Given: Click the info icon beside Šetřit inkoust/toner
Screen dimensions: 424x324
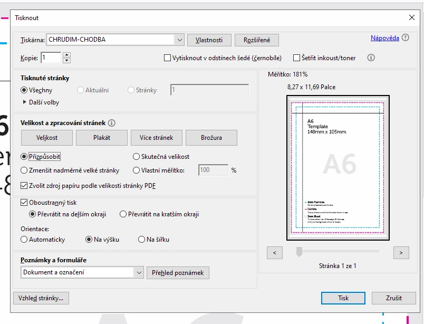Looking at the screenshot, I should coord(371,58).
